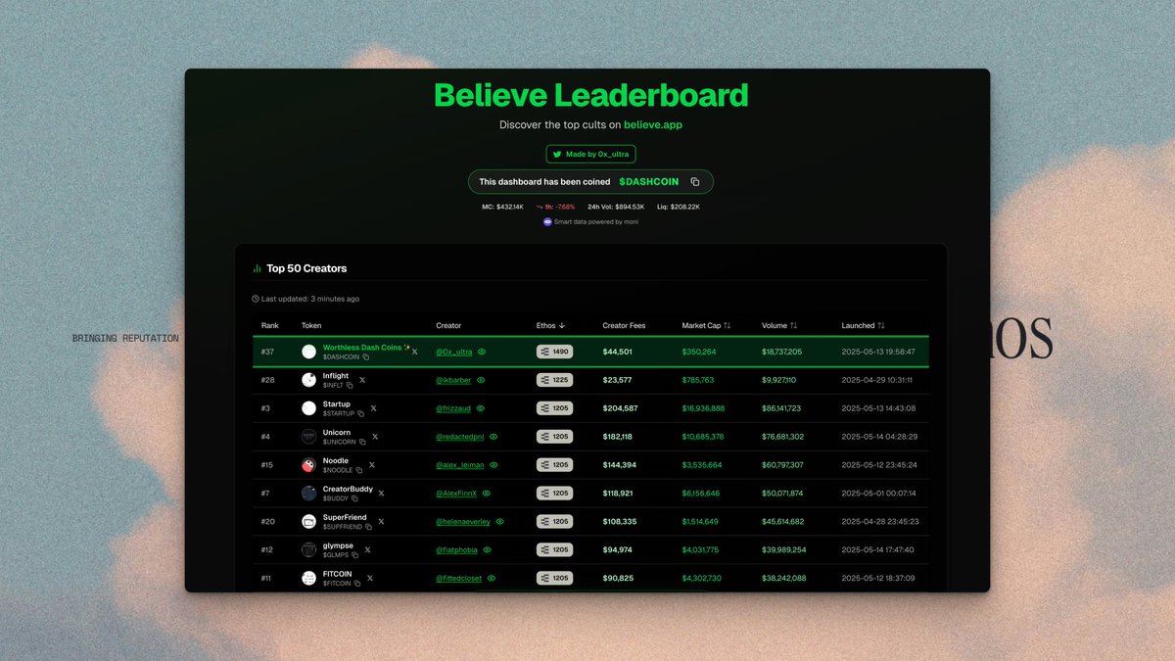
Task: Click the eye icon next to @AlexFinnX
Action: point(487,494)
